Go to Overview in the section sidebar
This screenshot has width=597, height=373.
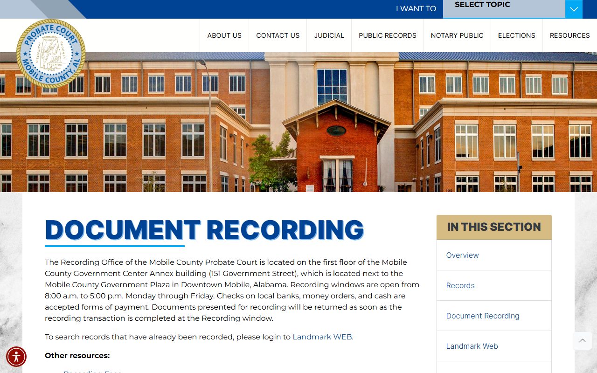pyautogui.click(x=494, y=255)
